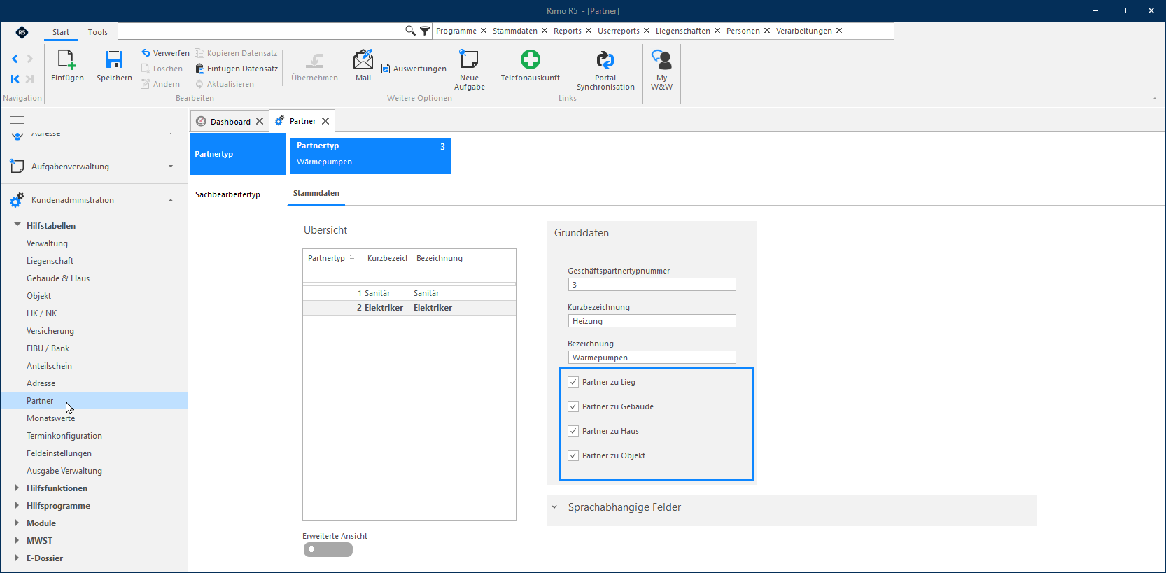Uncheck Partner zu Gebäude
1166x573 pixels.
tap(573, 406)
